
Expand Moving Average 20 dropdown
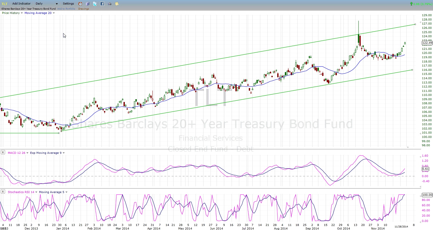tap(40, 13)
